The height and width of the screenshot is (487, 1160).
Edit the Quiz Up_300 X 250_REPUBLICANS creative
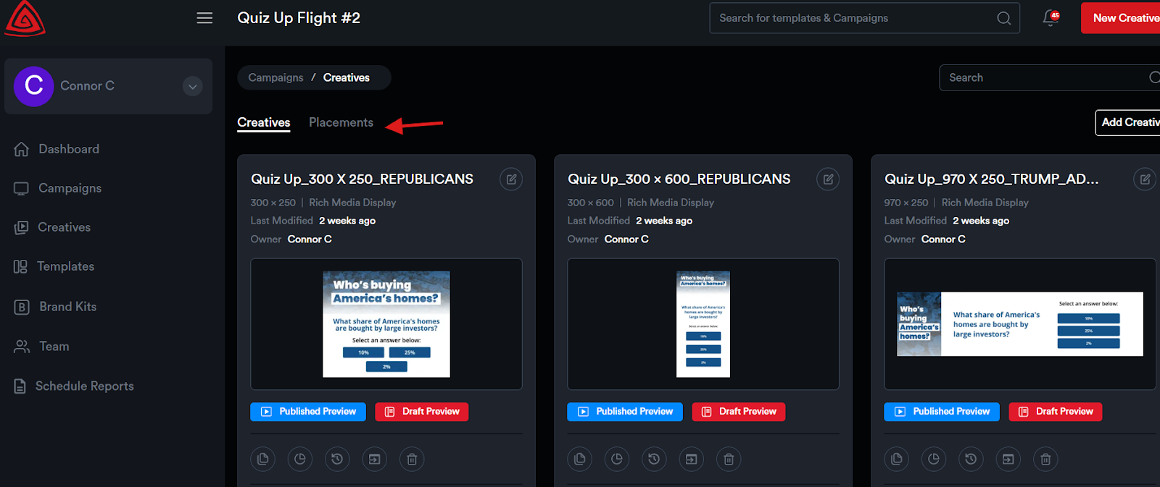coord(511,179)
